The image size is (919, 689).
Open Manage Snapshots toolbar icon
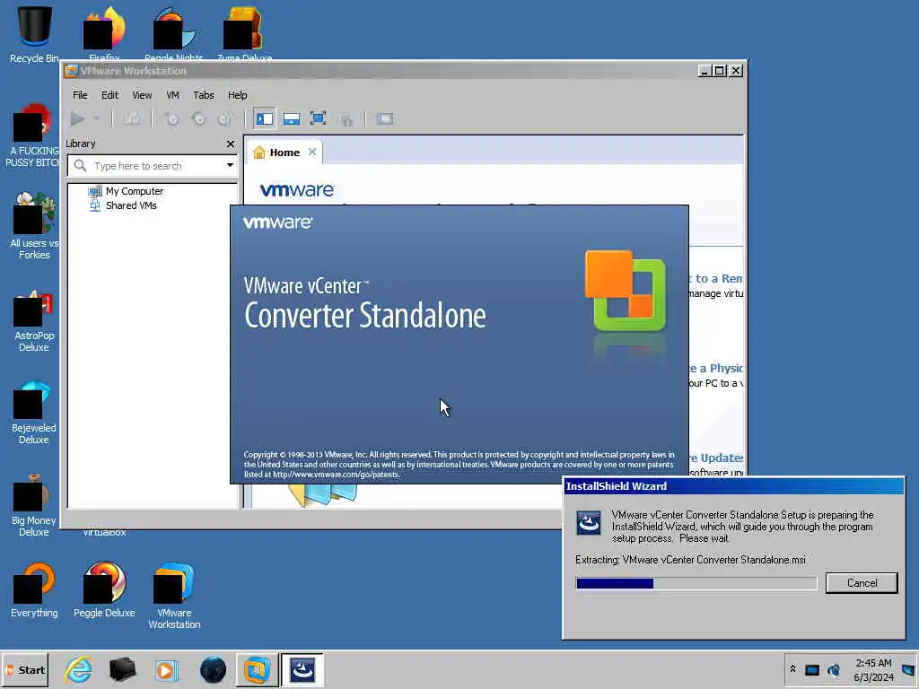pyautogui.click(x=225, y=119)
